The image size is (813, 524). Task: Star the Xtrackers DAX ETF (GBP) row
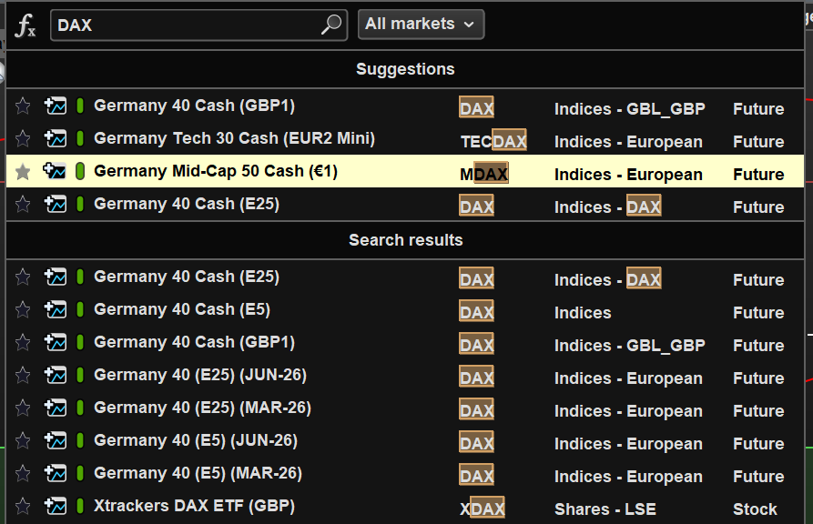coord(23,506)
